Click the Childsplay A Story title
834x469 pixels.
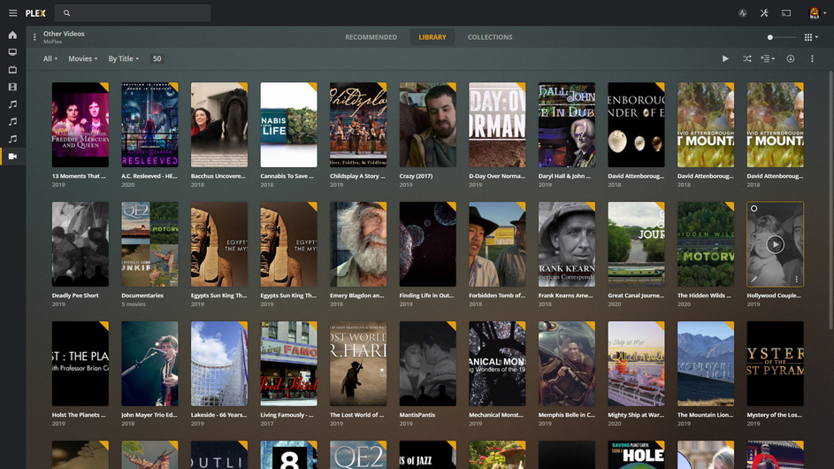[x=357, y=176]
